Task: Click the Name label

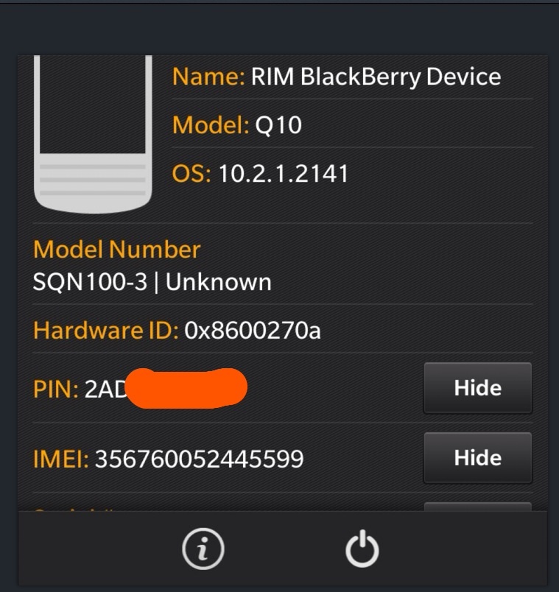Action: tap(209, 77)
